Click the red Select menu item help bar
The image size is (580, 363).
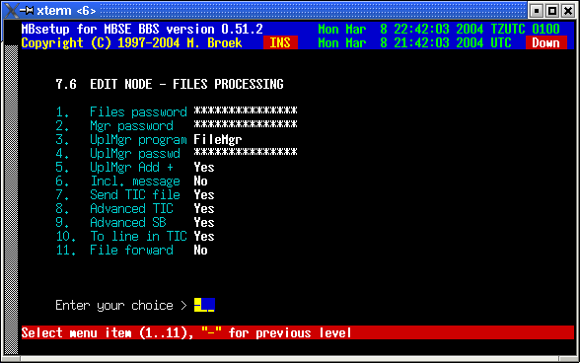pos(298,332)
